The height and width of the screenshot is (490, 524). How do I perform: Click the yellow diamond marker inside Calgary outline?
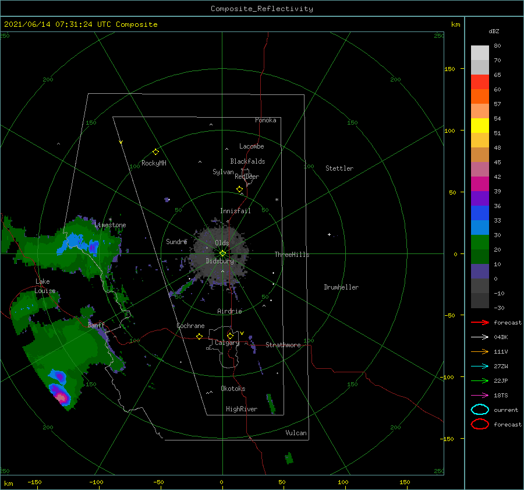point(230,336)
